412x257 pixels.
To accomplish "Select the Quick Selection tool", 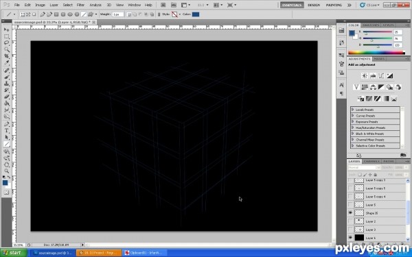I will [x=6, y=49].
